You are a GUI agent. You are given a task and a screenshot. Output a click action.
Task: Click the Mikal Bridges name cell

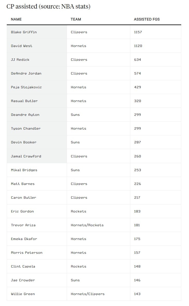(x=37, y=170)
